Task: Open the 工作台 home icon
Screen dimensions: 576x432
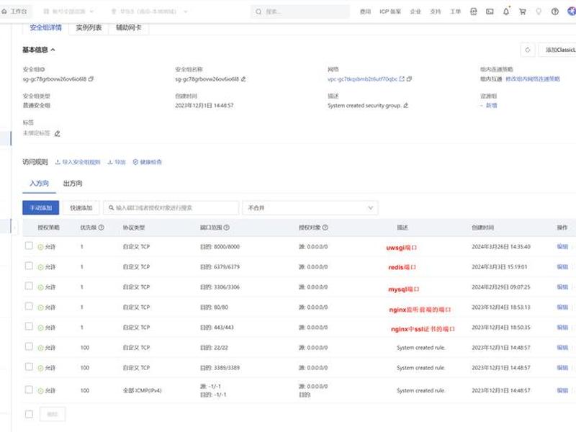Action: click(x=4, y=12)
